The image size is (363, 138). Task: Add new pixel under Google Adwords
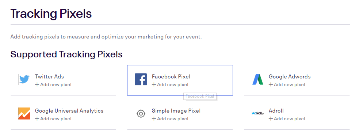click(x=287, y=85)
